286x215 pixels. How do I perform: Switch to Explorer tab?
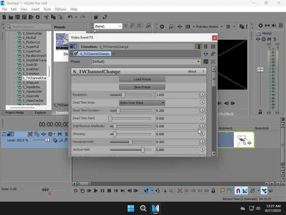click(40, 113)
